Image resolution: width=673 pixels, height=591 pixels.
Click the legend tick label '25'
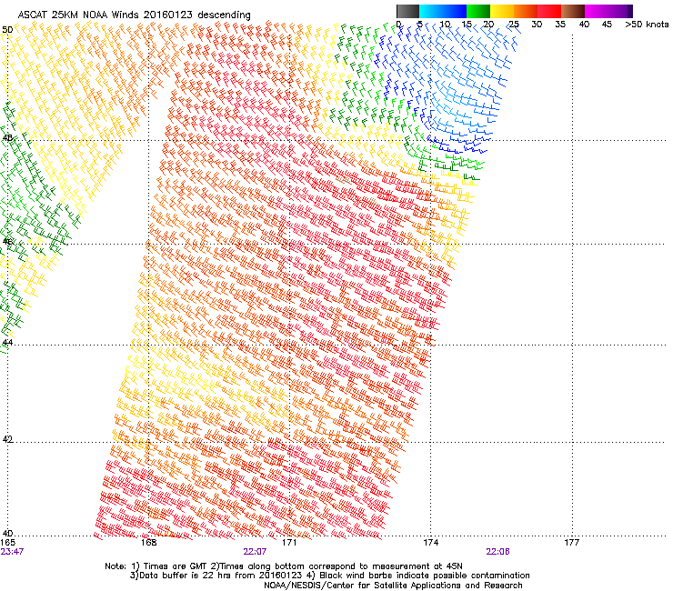[x=514, y=25]
